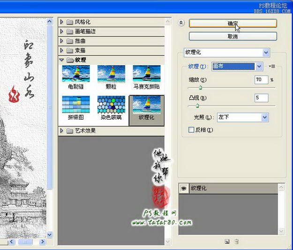Click the 扭曲 folder icon
293x250 pixels.
coord(70,41)
